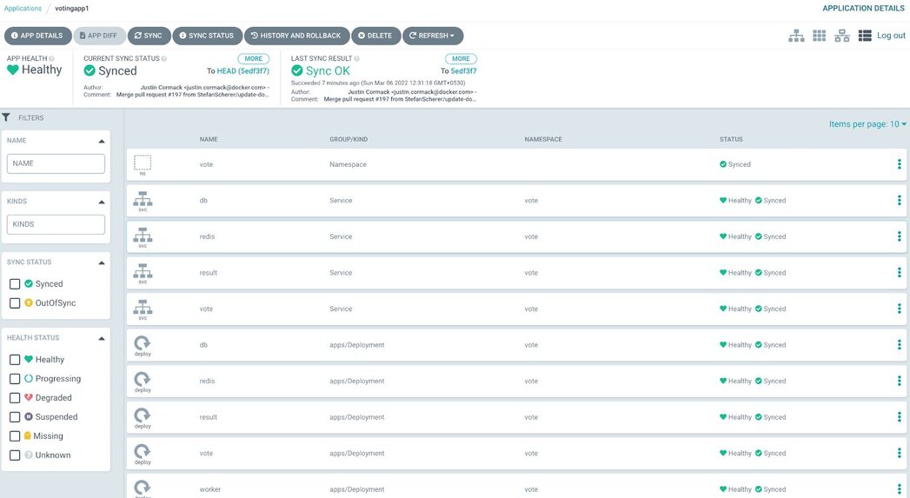Open kebab menu for redis Deployment row
The height and width of the screenshot is (498, 910).
pos(899,381)
